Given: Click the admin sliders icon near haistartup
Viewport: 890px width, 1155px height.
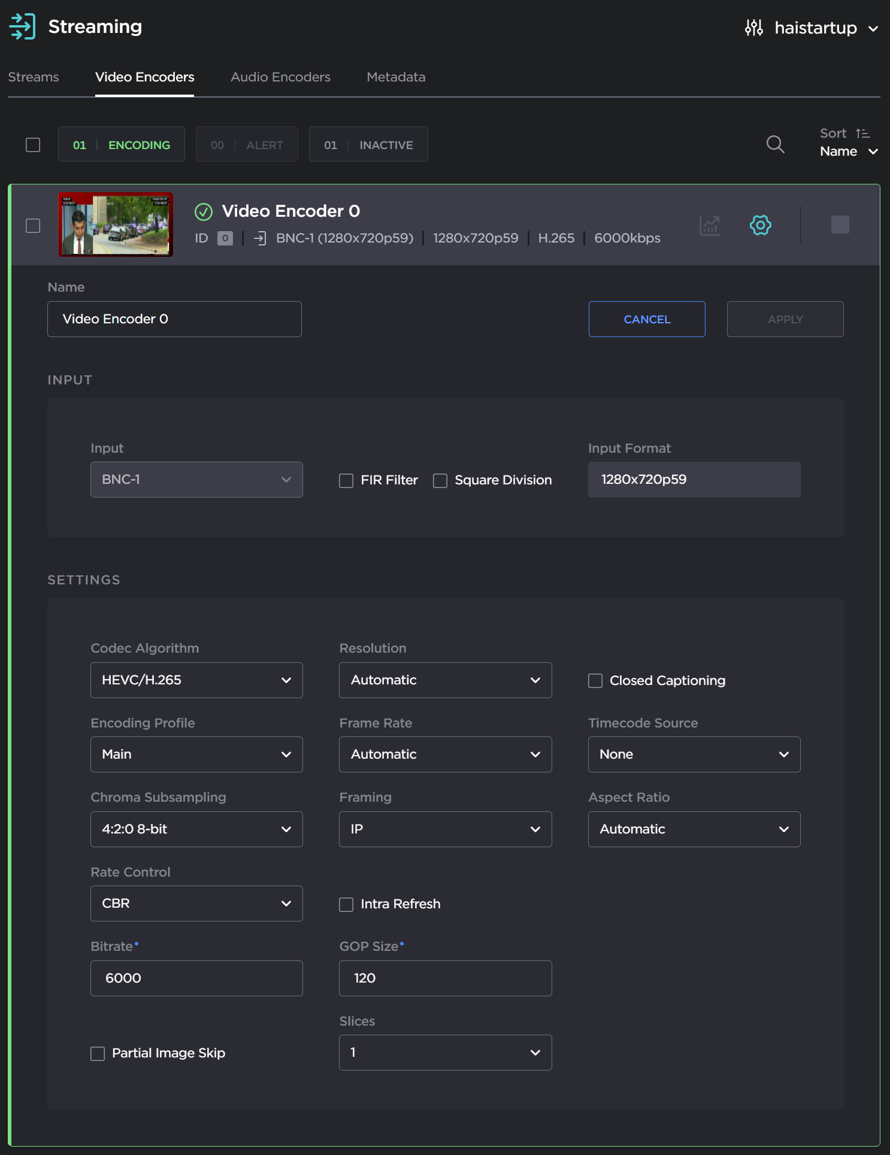Looking at the screenshot, I should tap(753, 28).
